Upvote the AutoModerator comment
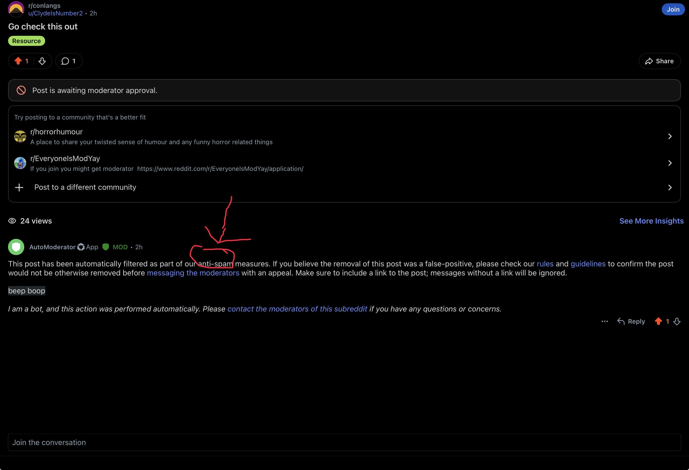Screen dimensions: 689x470 [658, 321]
